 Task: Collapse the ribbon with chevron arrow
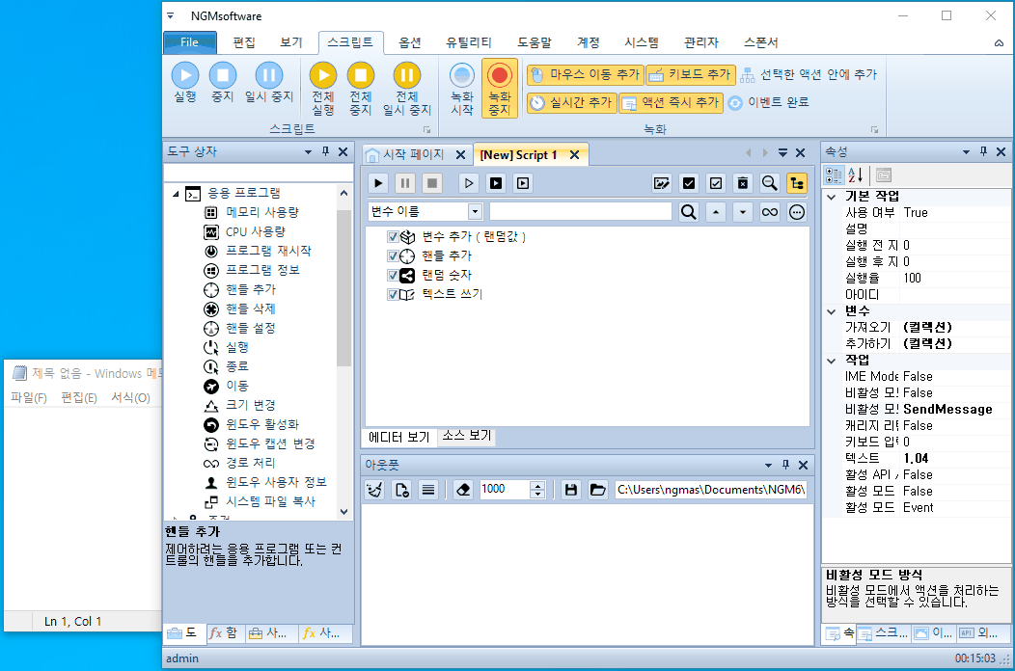pos(999,42)
